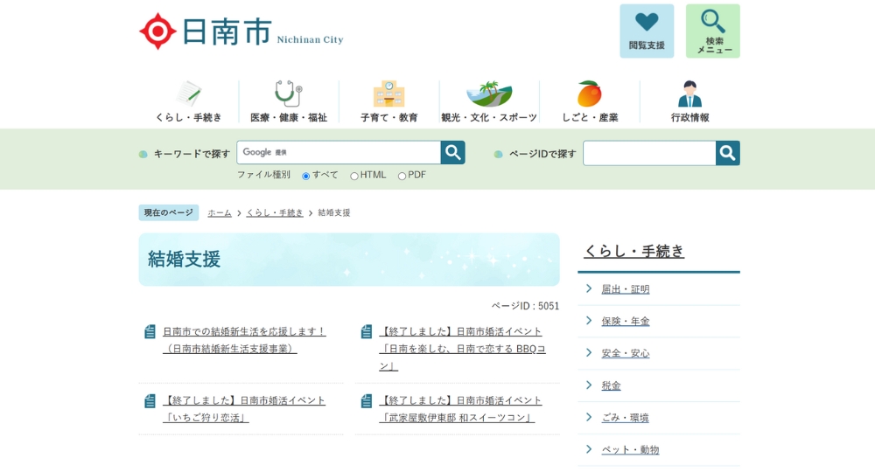Select the HTML file type radio
875x472 pixels.
(354, 176)
